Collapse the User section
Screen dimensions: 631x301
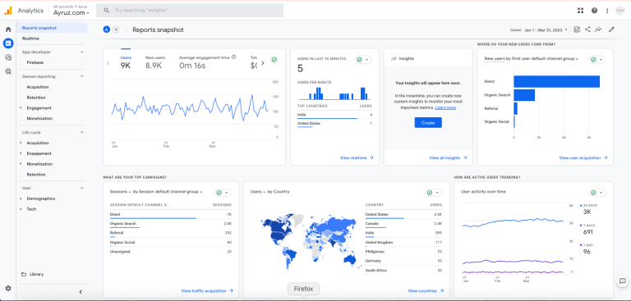click(x=81, y=188)
